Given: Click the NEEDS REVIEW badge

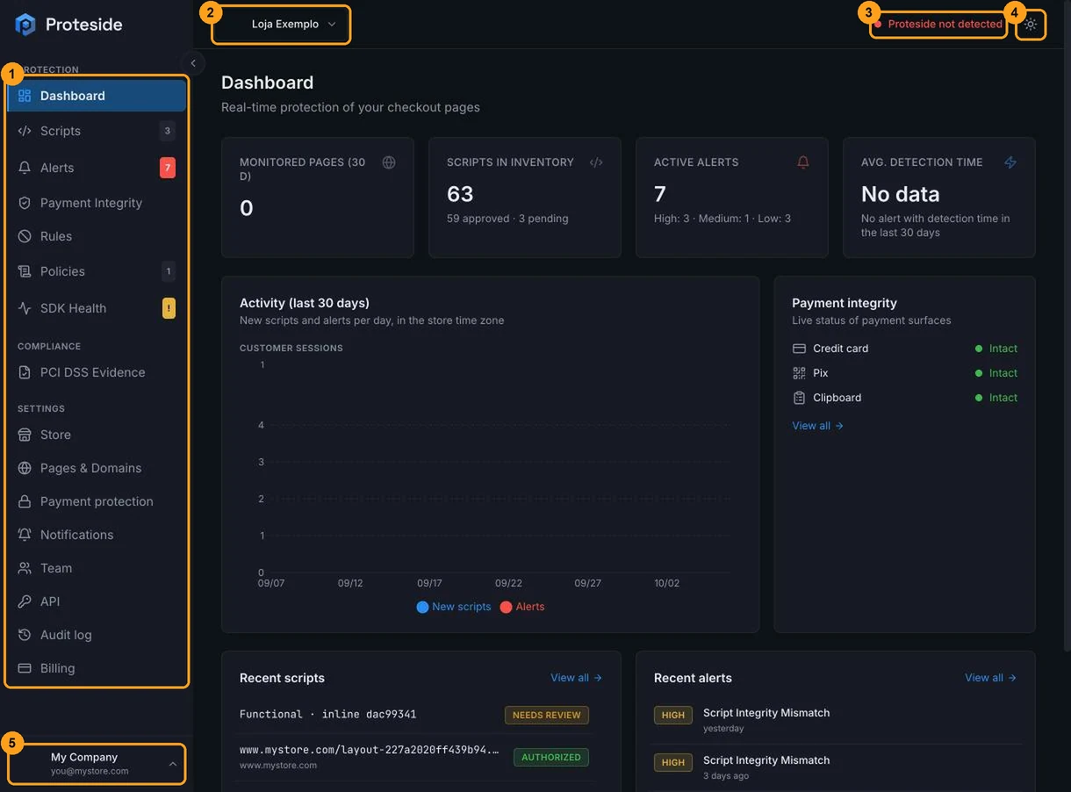Looking at the screenshot, I should [x=547, y=715].
